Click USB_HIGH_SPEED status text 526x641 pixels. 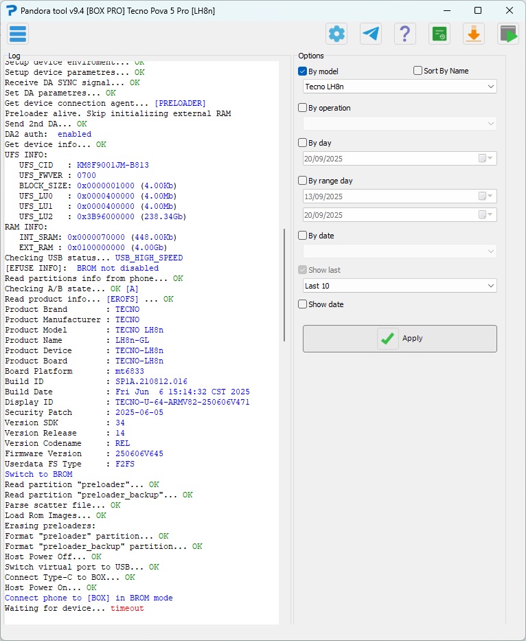pyautogui.click(x=149, y=258)
